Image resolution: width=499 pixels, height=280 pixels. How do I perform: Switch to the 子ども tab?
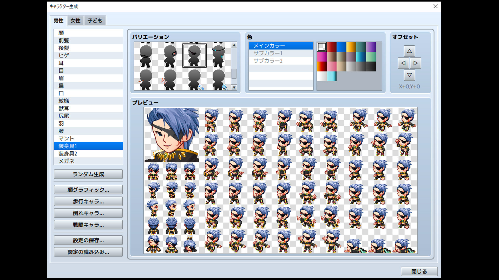pos(95,20)
